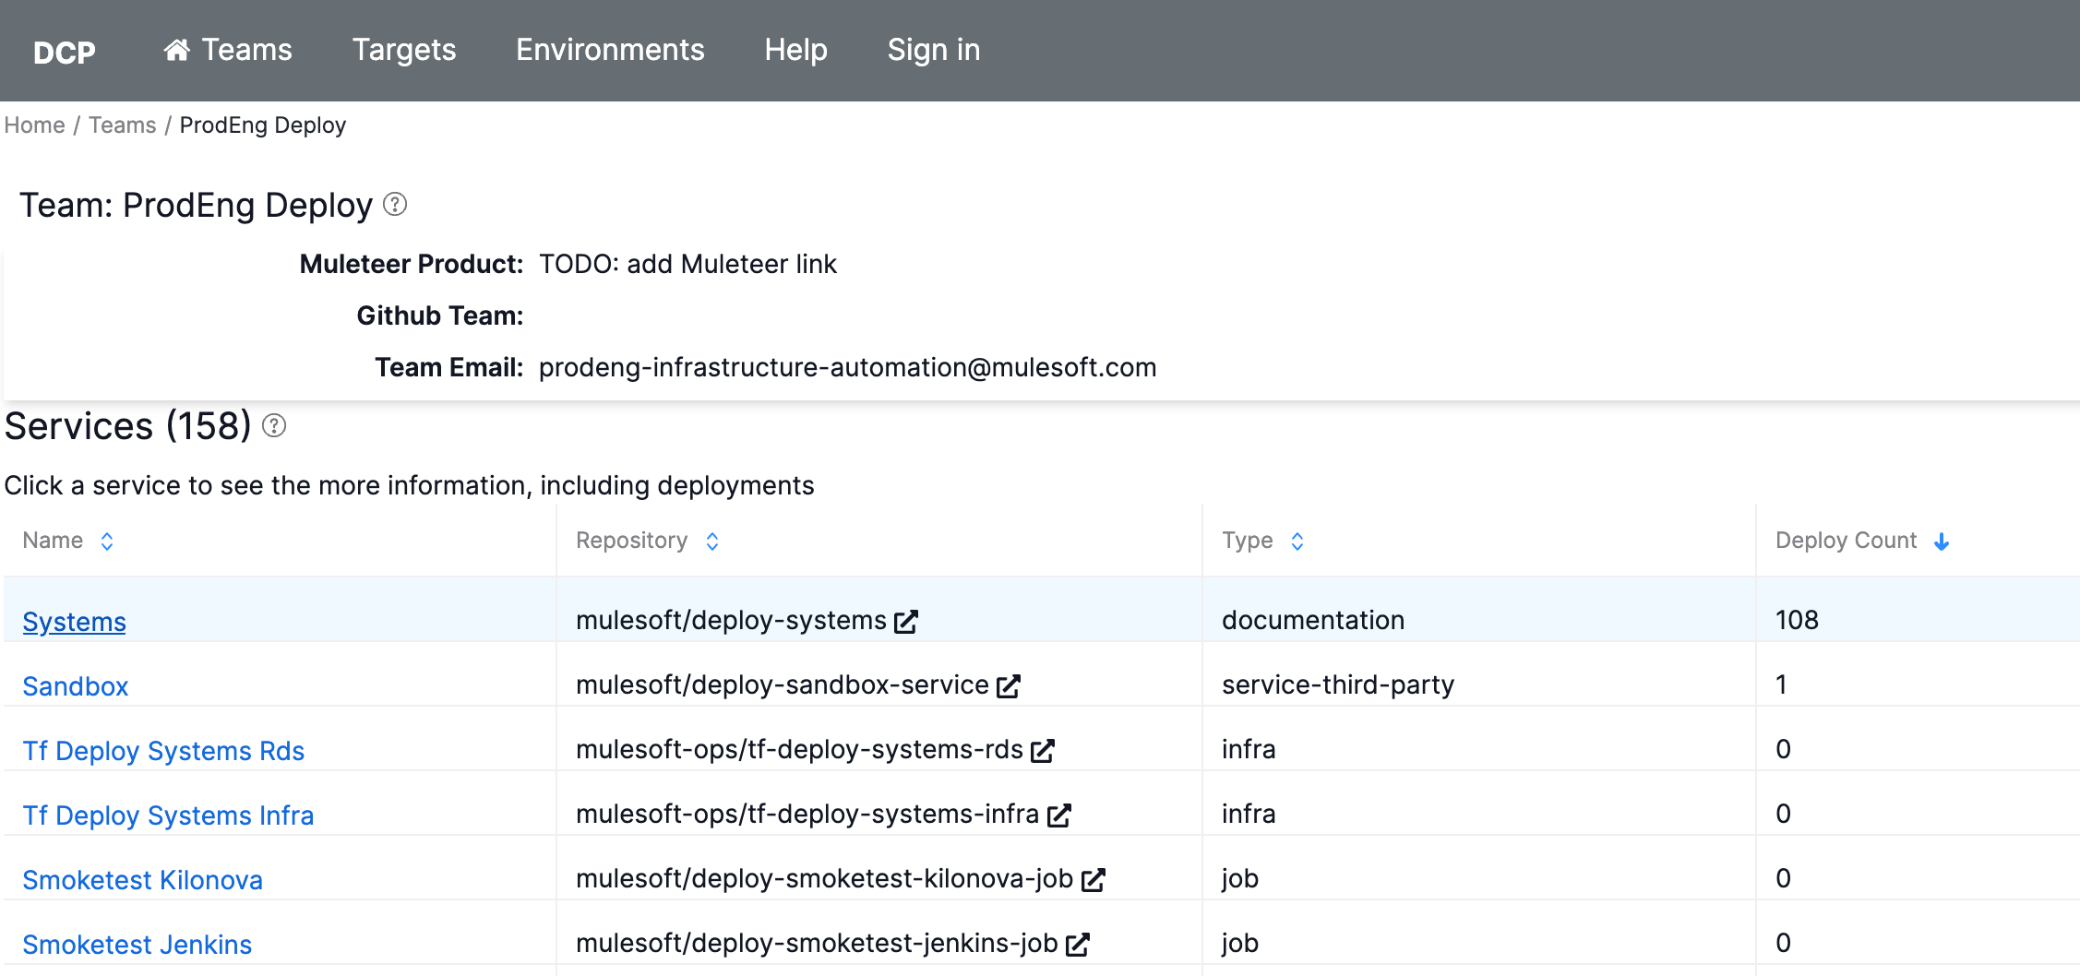
Task: Open external link icon for deploy-sandbox-service
Action: (x=1009, y=686)
